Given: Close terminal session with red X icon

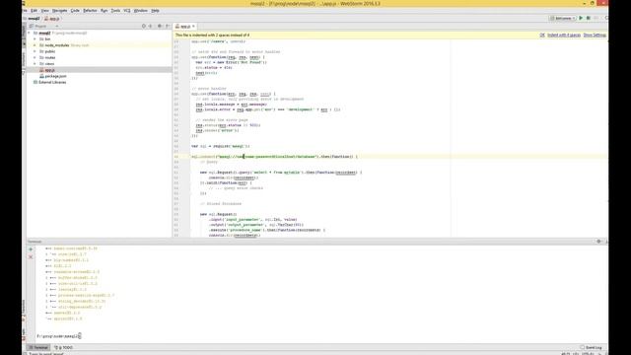Looking at the screenshot, I should pos(31,256).
